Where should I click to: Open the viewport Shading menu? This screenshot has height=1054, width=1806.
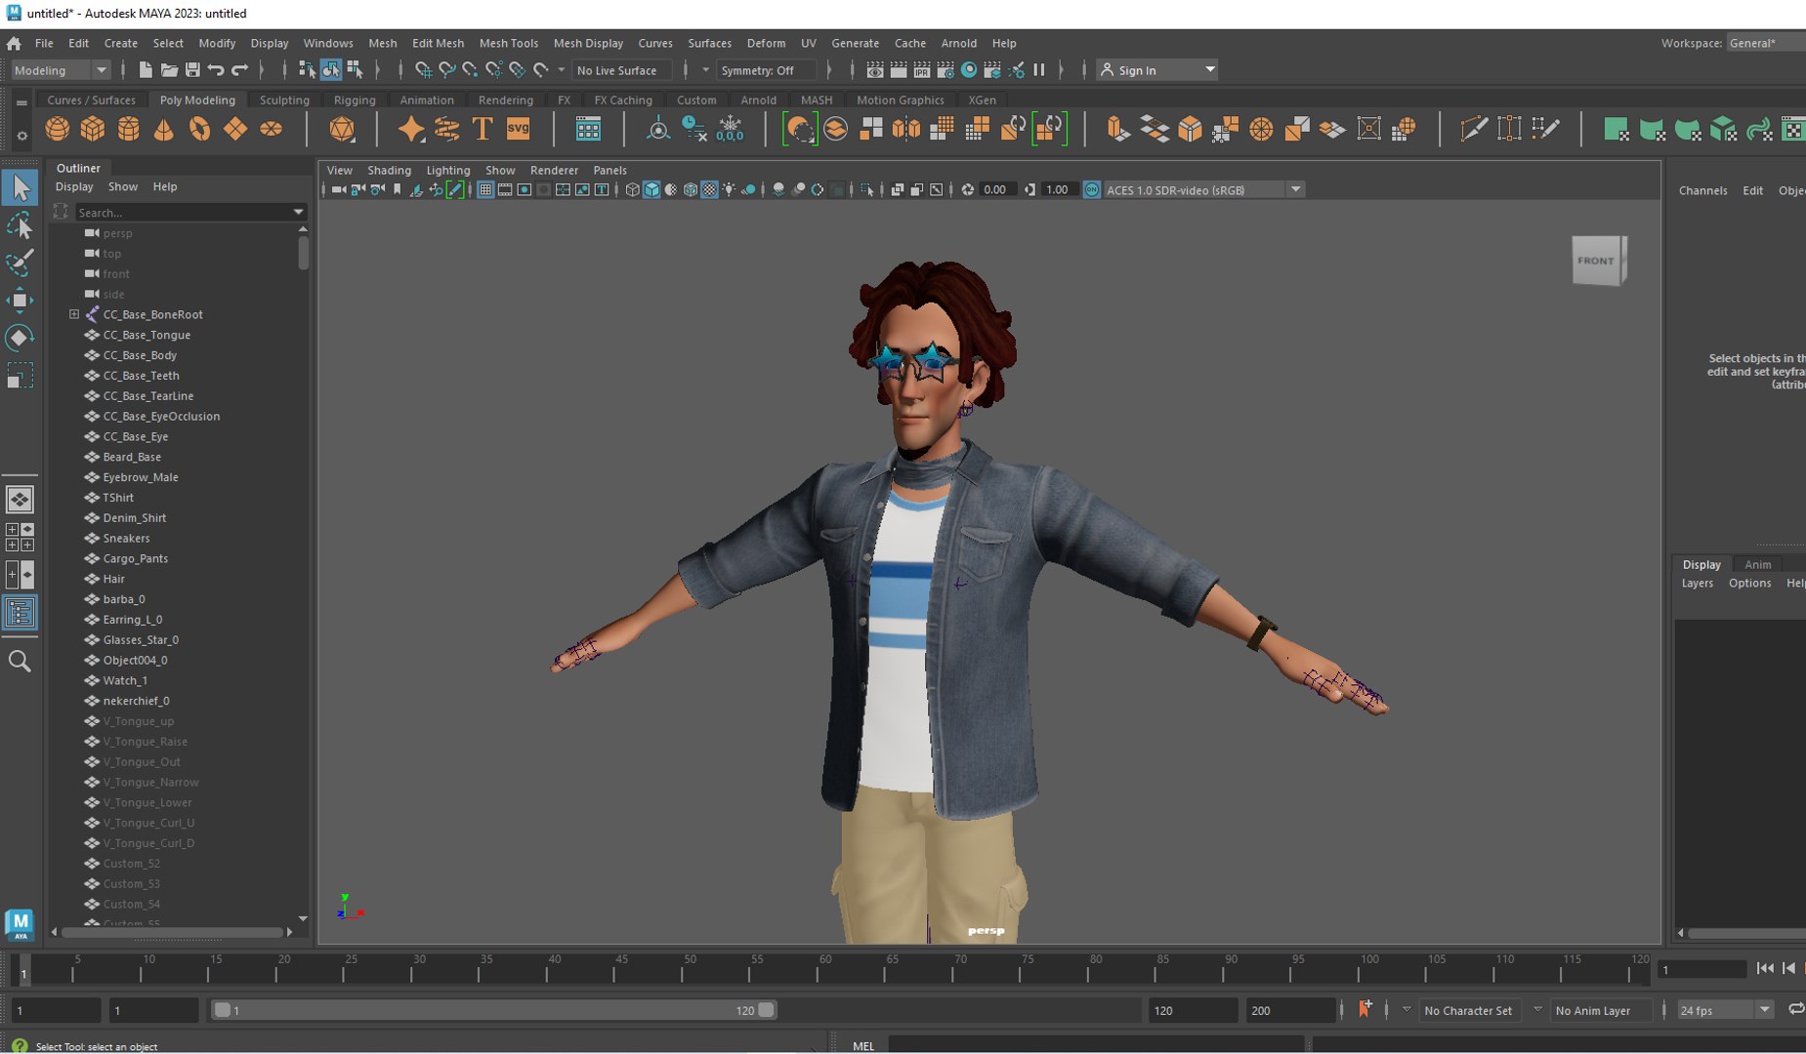pyautogui.click(x=389, y=170)
